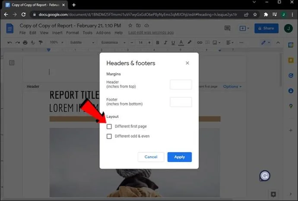
Task: Open the Subtitle style dropdown
Action: click(82, 43)
